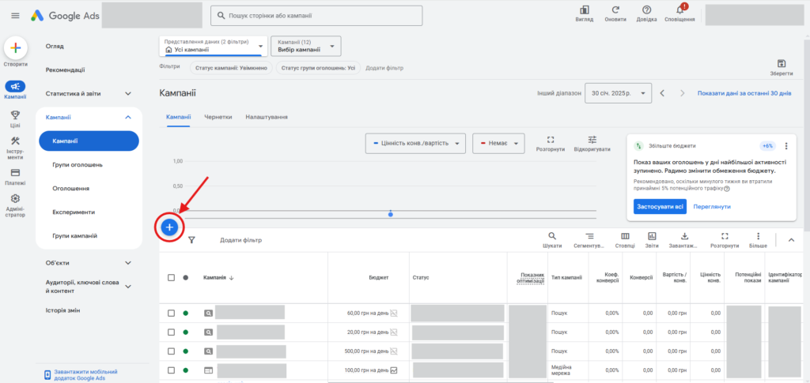
Task: Click the Оновити refresh icon
Action: 615,11
